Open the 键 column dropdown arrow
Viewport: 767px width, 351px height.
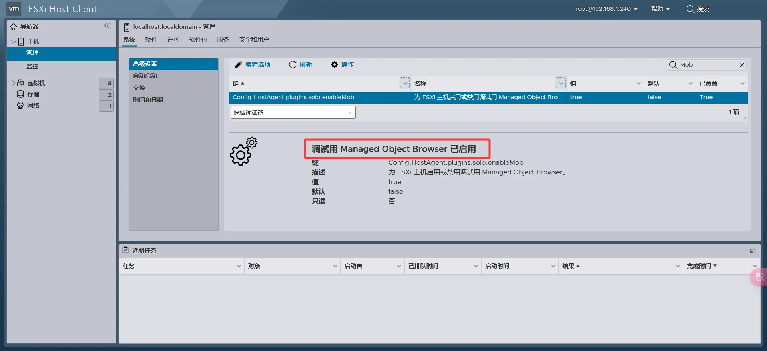[405, 83]
